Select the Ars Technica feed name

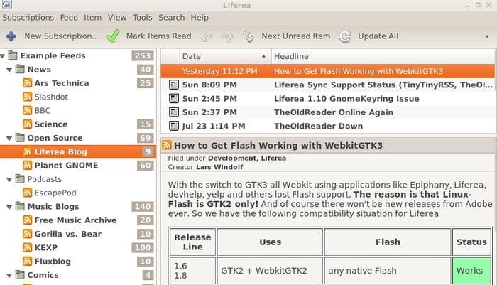point(62,83)
